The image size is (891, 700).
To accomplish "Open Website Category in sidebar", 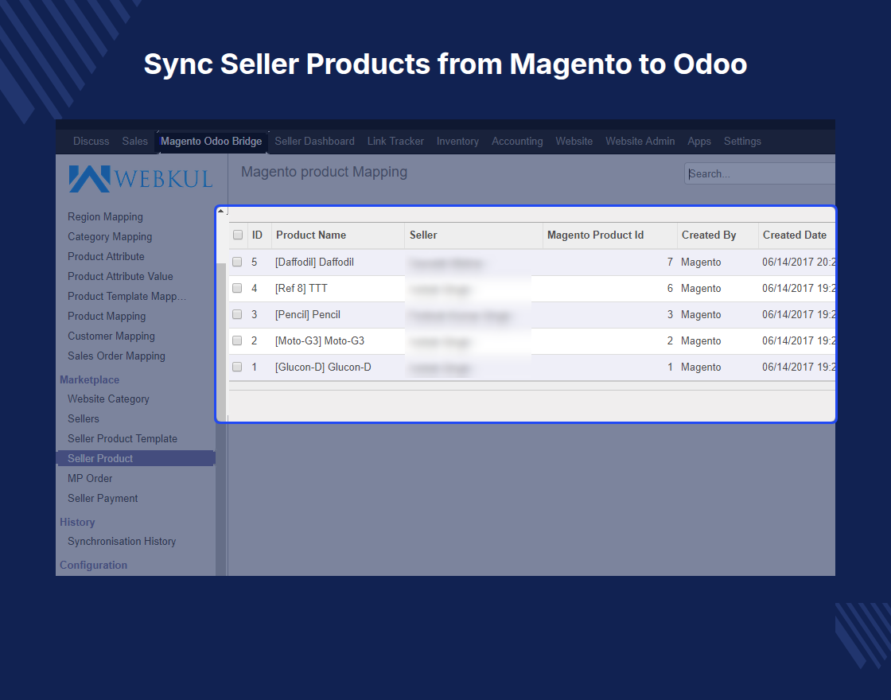I will point(108,399).
